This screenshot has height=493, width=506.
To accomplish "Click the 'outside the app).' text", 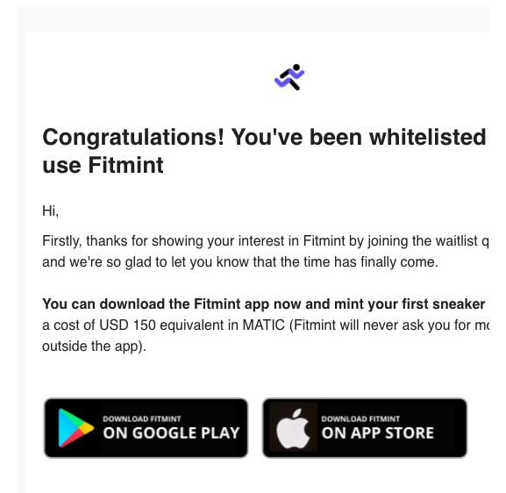I will pyautogui.click(x=94, y=347).
